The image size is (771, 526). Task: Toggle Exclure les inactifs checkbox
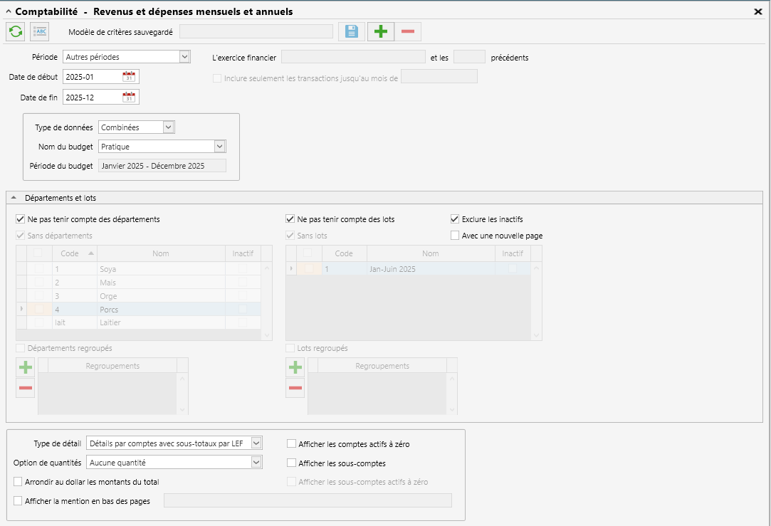pos(455,219)
